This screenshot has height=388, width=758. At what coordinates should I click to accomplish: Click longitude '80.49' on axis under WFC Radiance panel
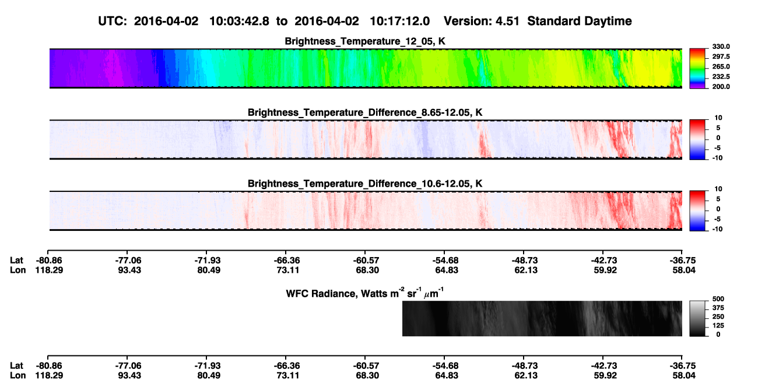208,375
